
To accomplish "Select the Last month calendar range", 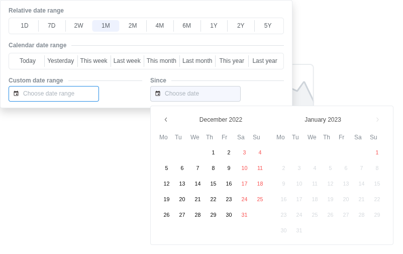I will [x=197, y=61].
